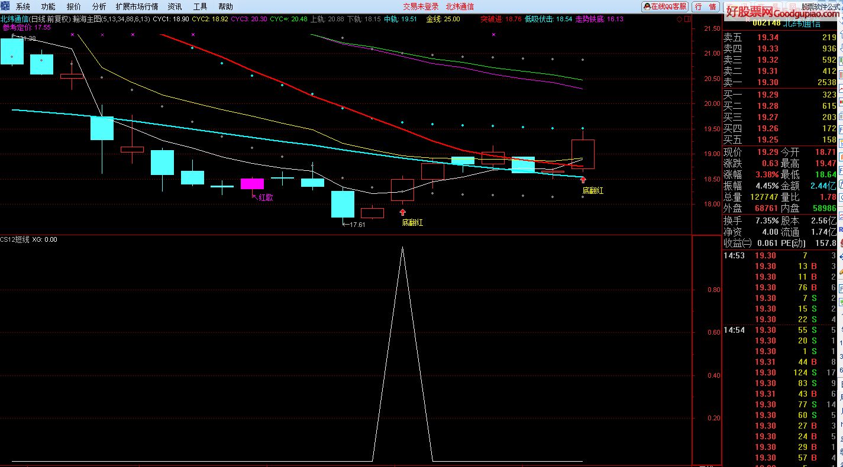Click the 21.50 price axis label
843x467 pixels.
pyautogui.click(x=712, y=29)
